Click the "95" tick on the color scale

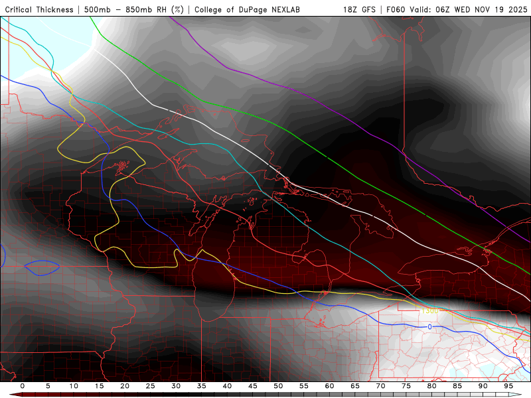508,386
